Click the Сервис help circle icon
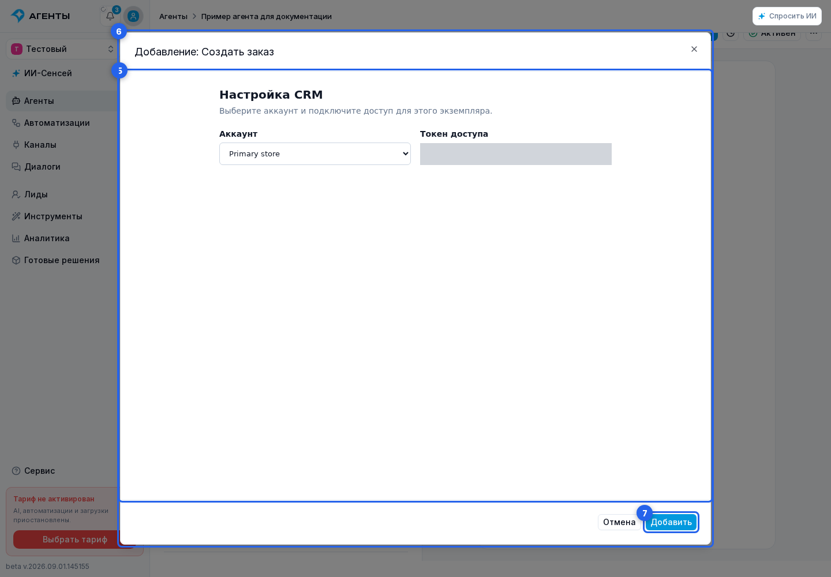This screenshot has height=577, width=831. (16, 471)
